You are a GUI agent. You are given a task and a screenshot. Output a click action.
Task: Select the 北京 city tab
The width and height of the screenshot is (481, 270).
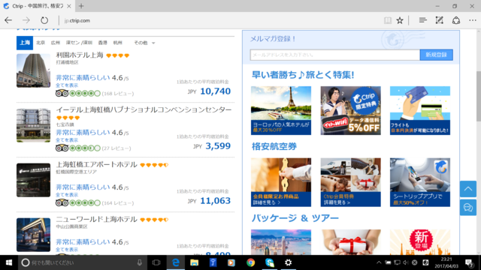[x=41, y=43]
